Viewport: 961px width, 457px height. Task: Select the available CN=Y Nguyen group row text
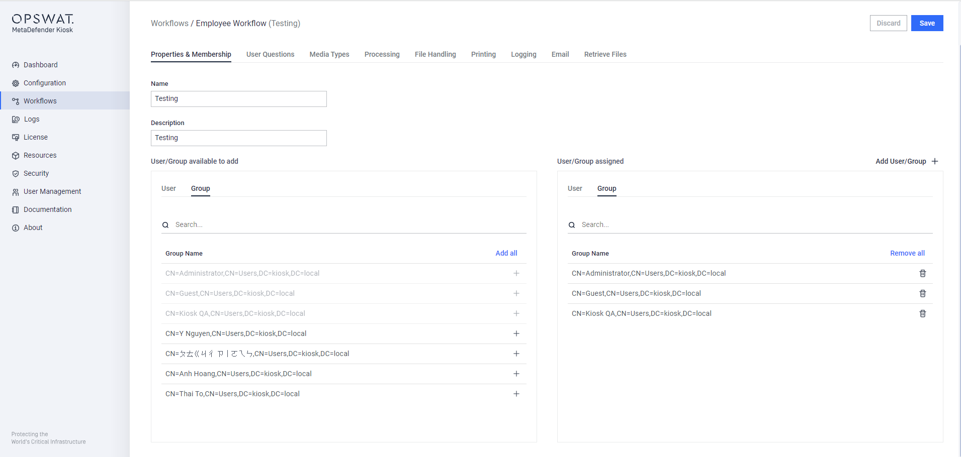(236, 333)
